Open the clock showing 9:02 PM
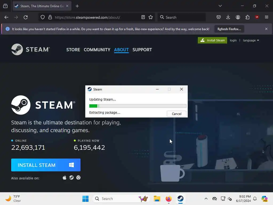The image size is (273, 205). pyautogui.click(x=243, y=199)
